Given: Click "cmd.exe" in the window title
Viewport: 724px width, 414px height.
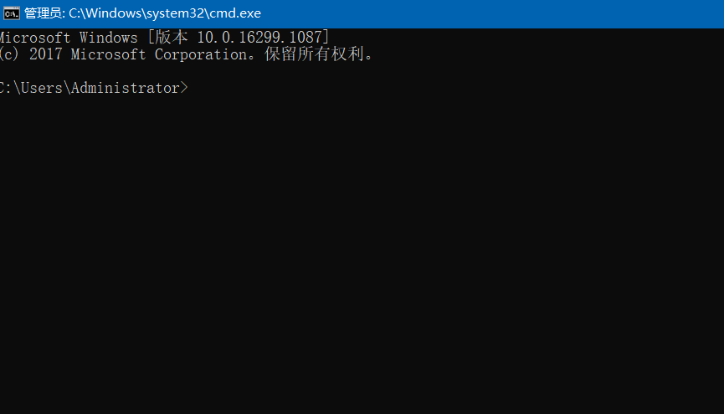Looking at the screenshot, I should pyautogui.click(x=236, y=13).
